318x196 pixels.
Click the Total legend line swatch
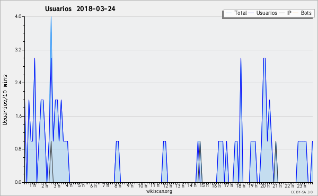[x=228, y=13]
